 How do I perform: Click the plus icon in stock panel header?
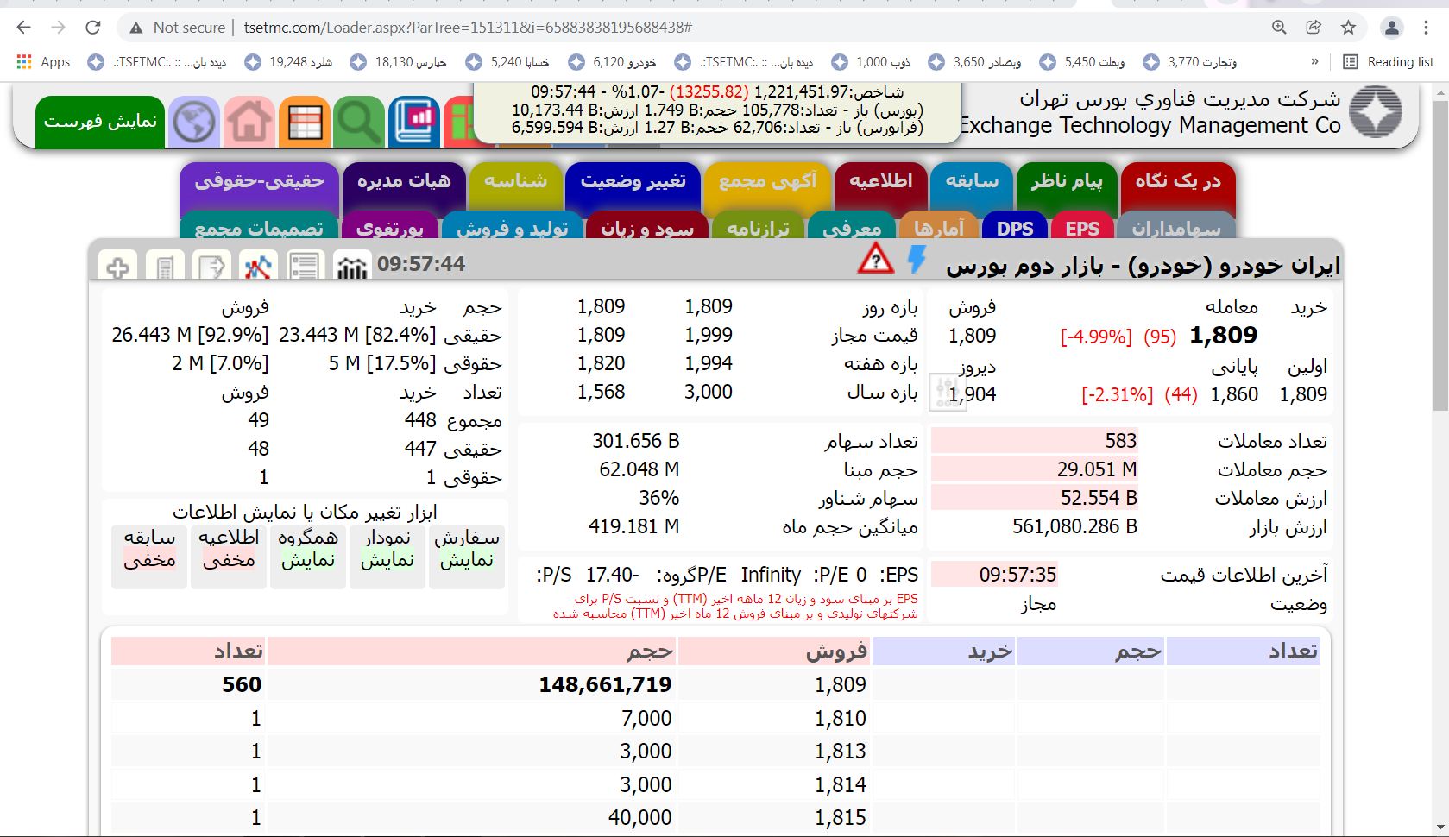coord(118,266)
